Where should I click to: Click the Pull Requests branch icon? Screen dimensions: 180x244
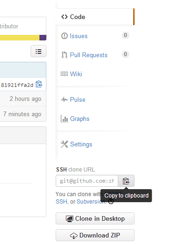coord(64,55)
